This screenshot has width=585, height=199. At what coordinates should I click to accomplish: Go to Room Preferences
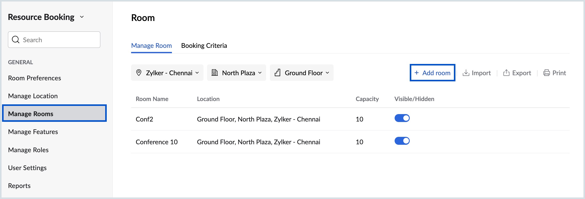click(35, 78)
